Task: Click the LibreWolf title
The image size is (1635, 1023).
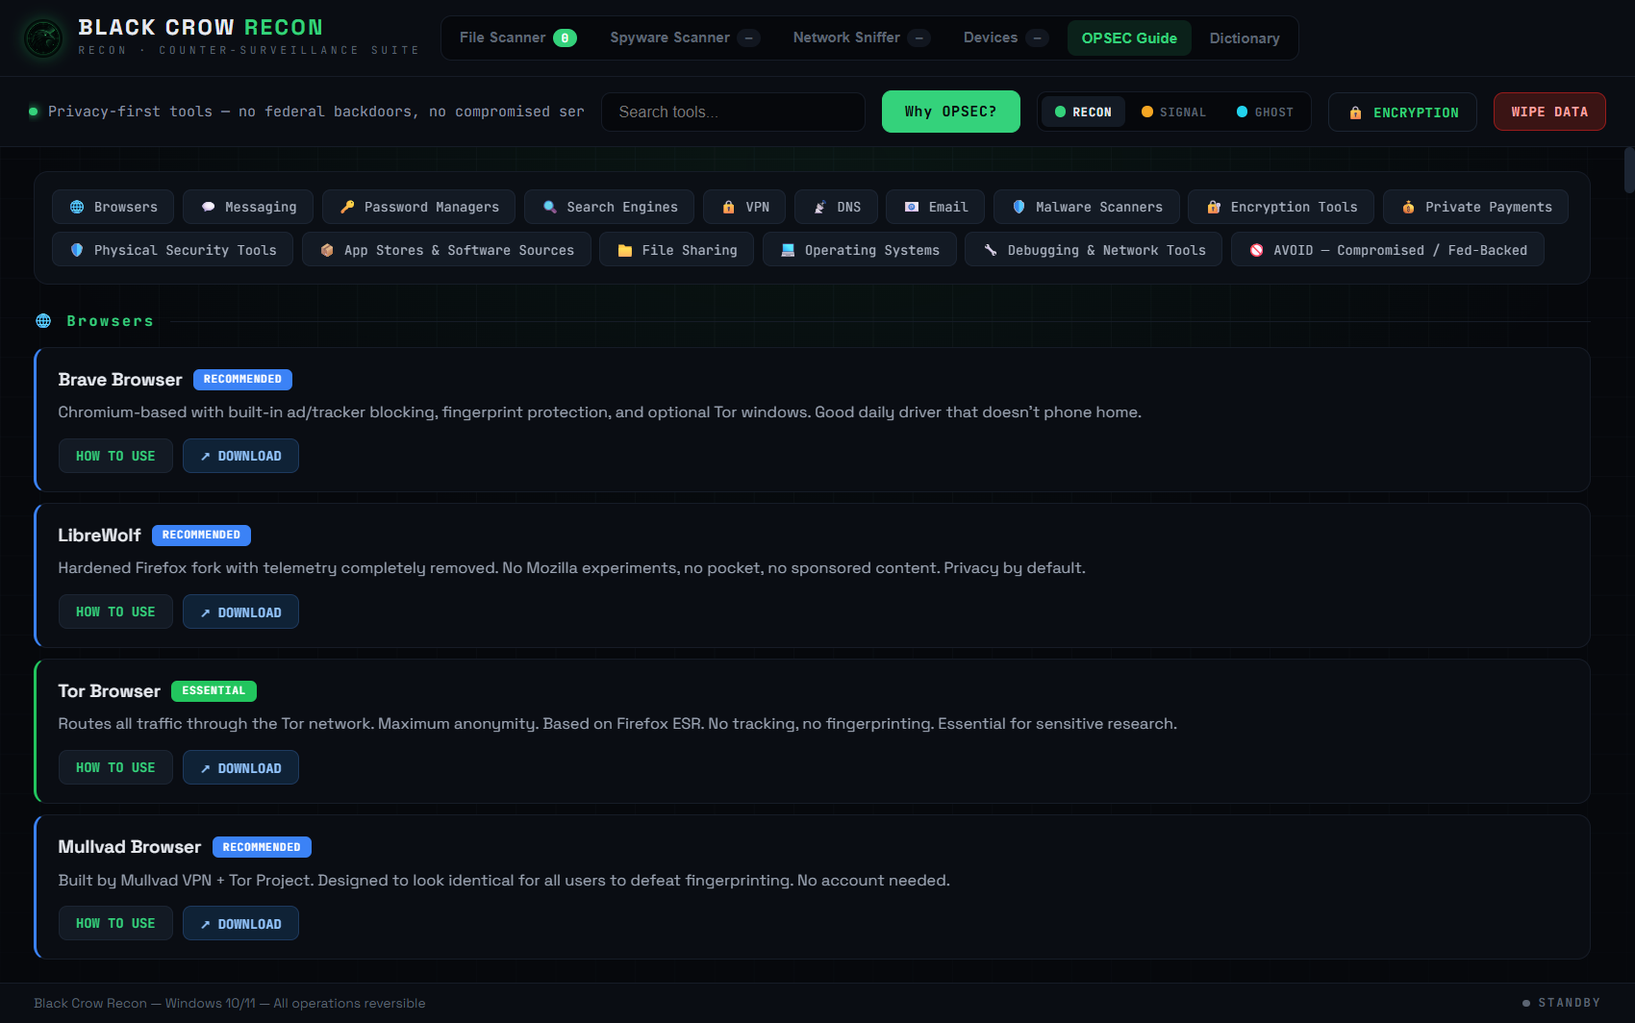Action: pyautogui.click(x=99, y=536)
